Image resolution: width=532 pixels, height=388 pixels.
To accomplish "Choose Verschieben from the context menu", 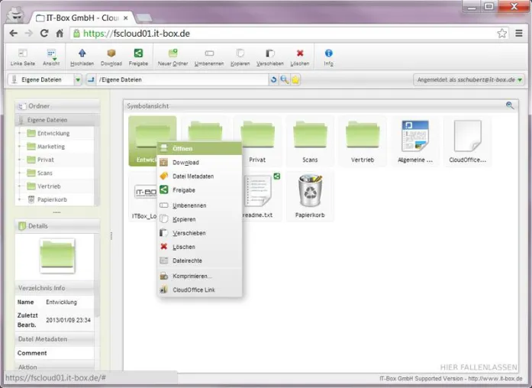I will pyautogui.click(x=199, y=233).
